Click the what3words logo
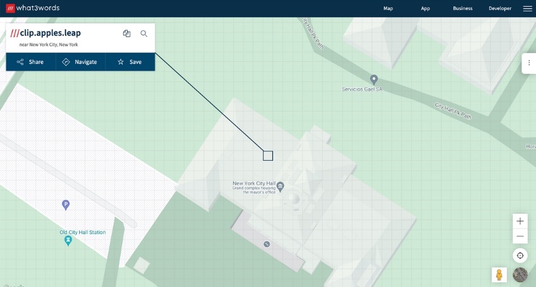This screenshot has width=536, height=287. pyautogui.click(x=33, y=8)
